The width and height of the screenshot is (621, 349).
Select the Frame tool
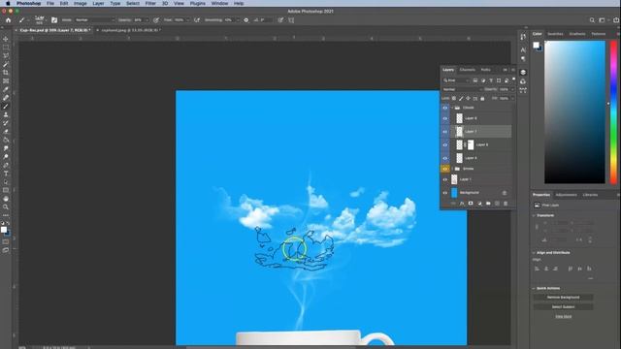coord(6,80)
